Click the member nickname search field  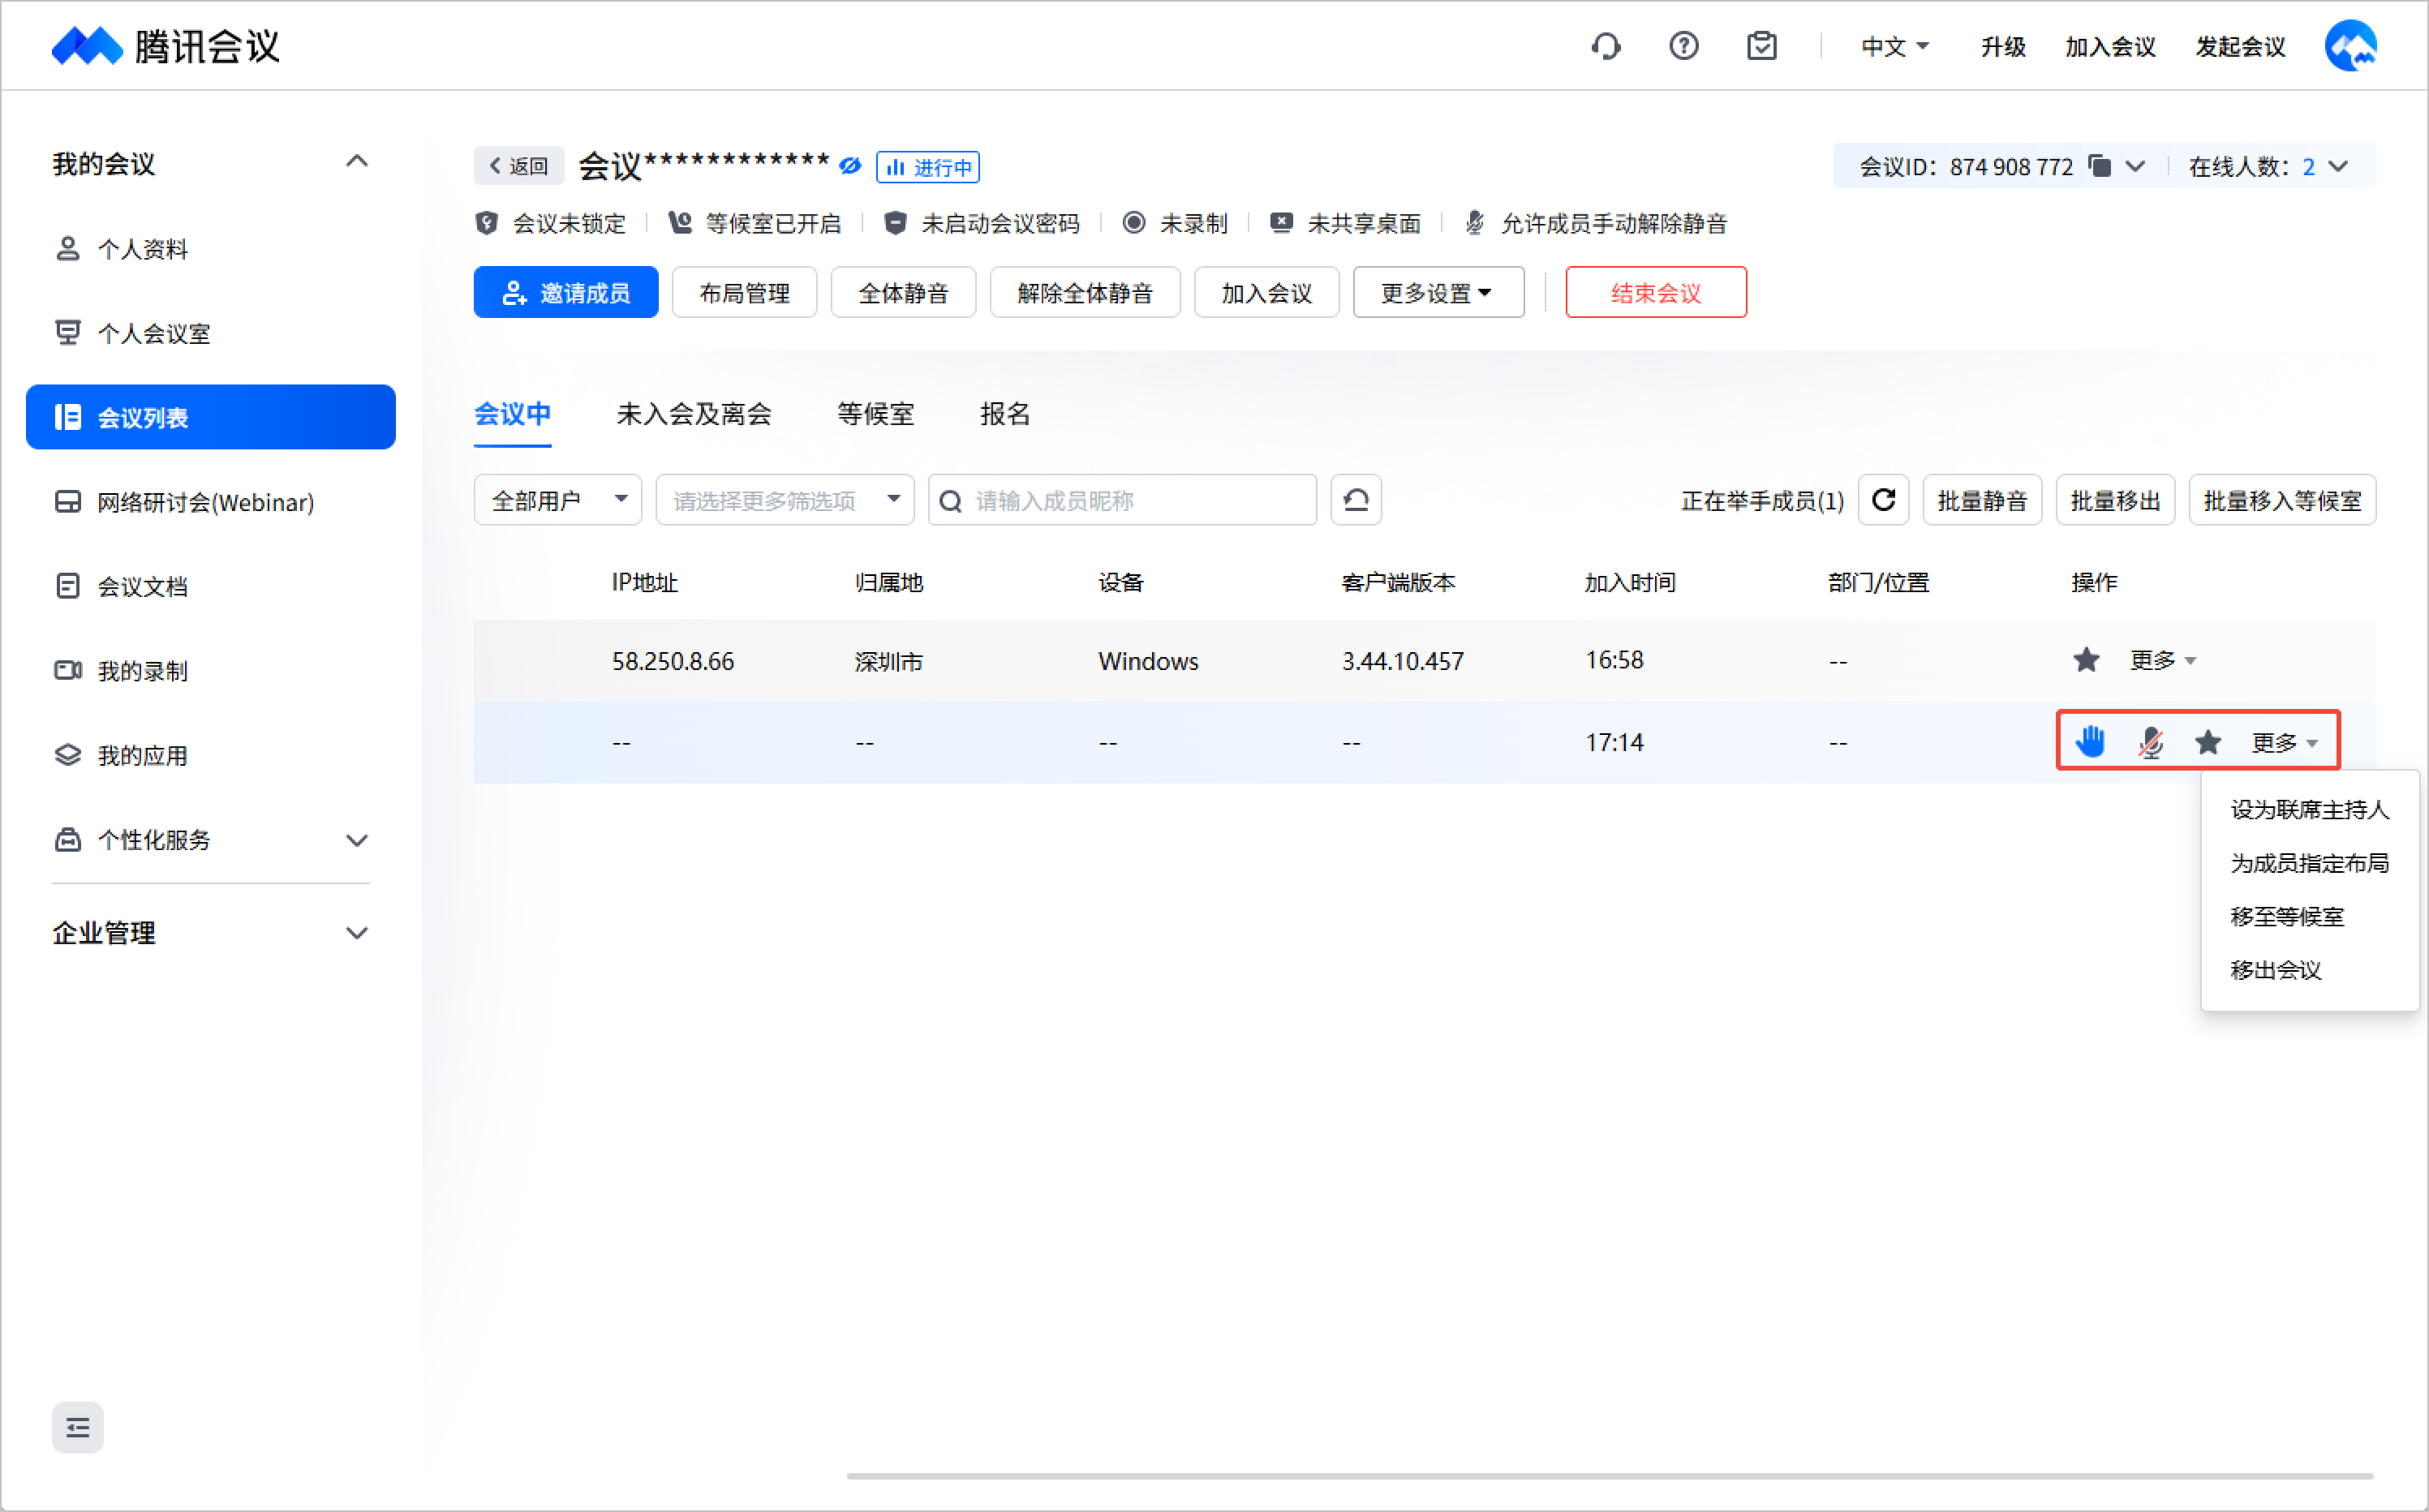point(1122,500)
